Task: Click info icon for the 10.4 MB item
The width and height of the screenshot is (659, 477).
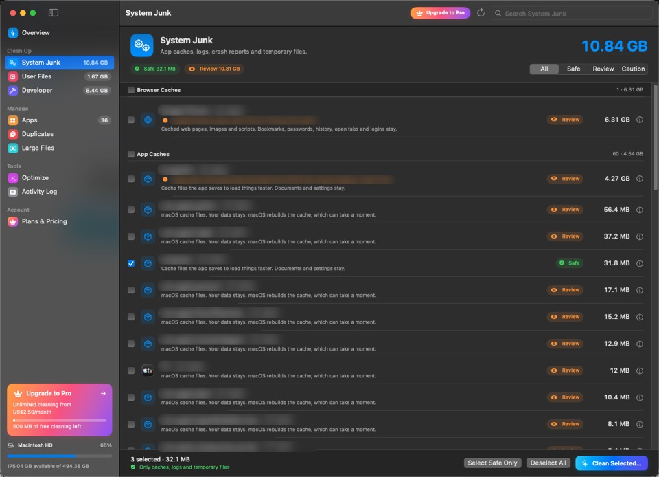Action: click(x=640, y=397)
